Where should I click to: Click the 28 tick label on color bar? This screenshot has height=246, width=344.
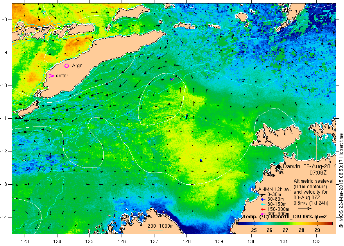click(x=301, y=230)
